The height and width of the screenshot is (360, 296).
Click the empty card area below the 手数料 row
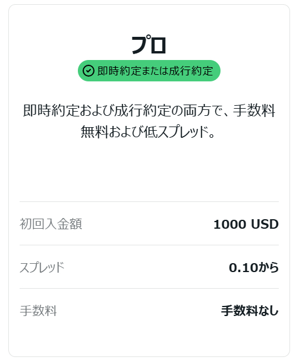tap(149, 337)
